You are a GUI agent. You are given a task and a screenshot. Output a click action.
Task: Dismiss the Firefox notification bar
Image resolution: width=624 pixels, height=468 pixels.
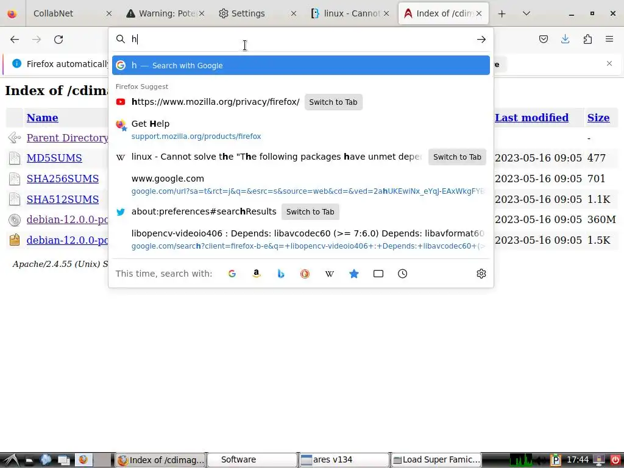pyautogui.click(x=609, y=63)
